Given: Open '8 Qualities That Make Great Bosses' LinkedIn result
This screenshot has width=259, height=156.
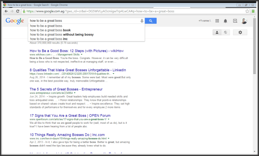Looking at the screenshot, I should (78, 70).
